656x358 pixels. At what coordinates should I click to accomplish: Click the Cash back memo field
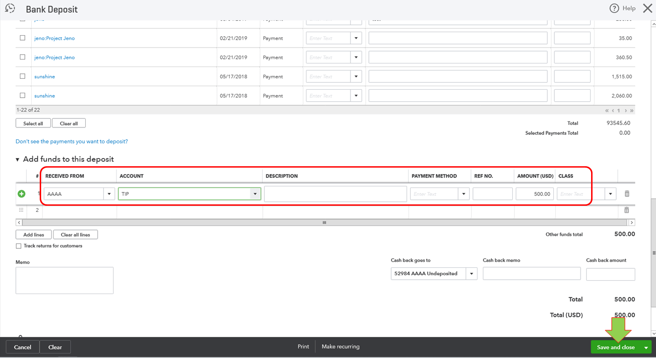click(532, 274)
